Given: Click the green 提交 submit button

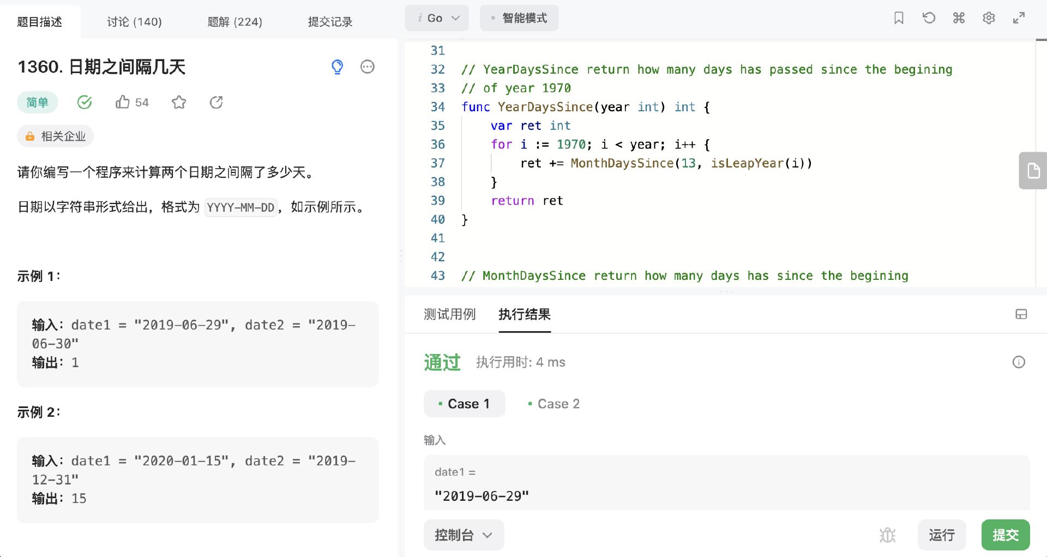Looking at the screenshot, I should point(1005,535).
